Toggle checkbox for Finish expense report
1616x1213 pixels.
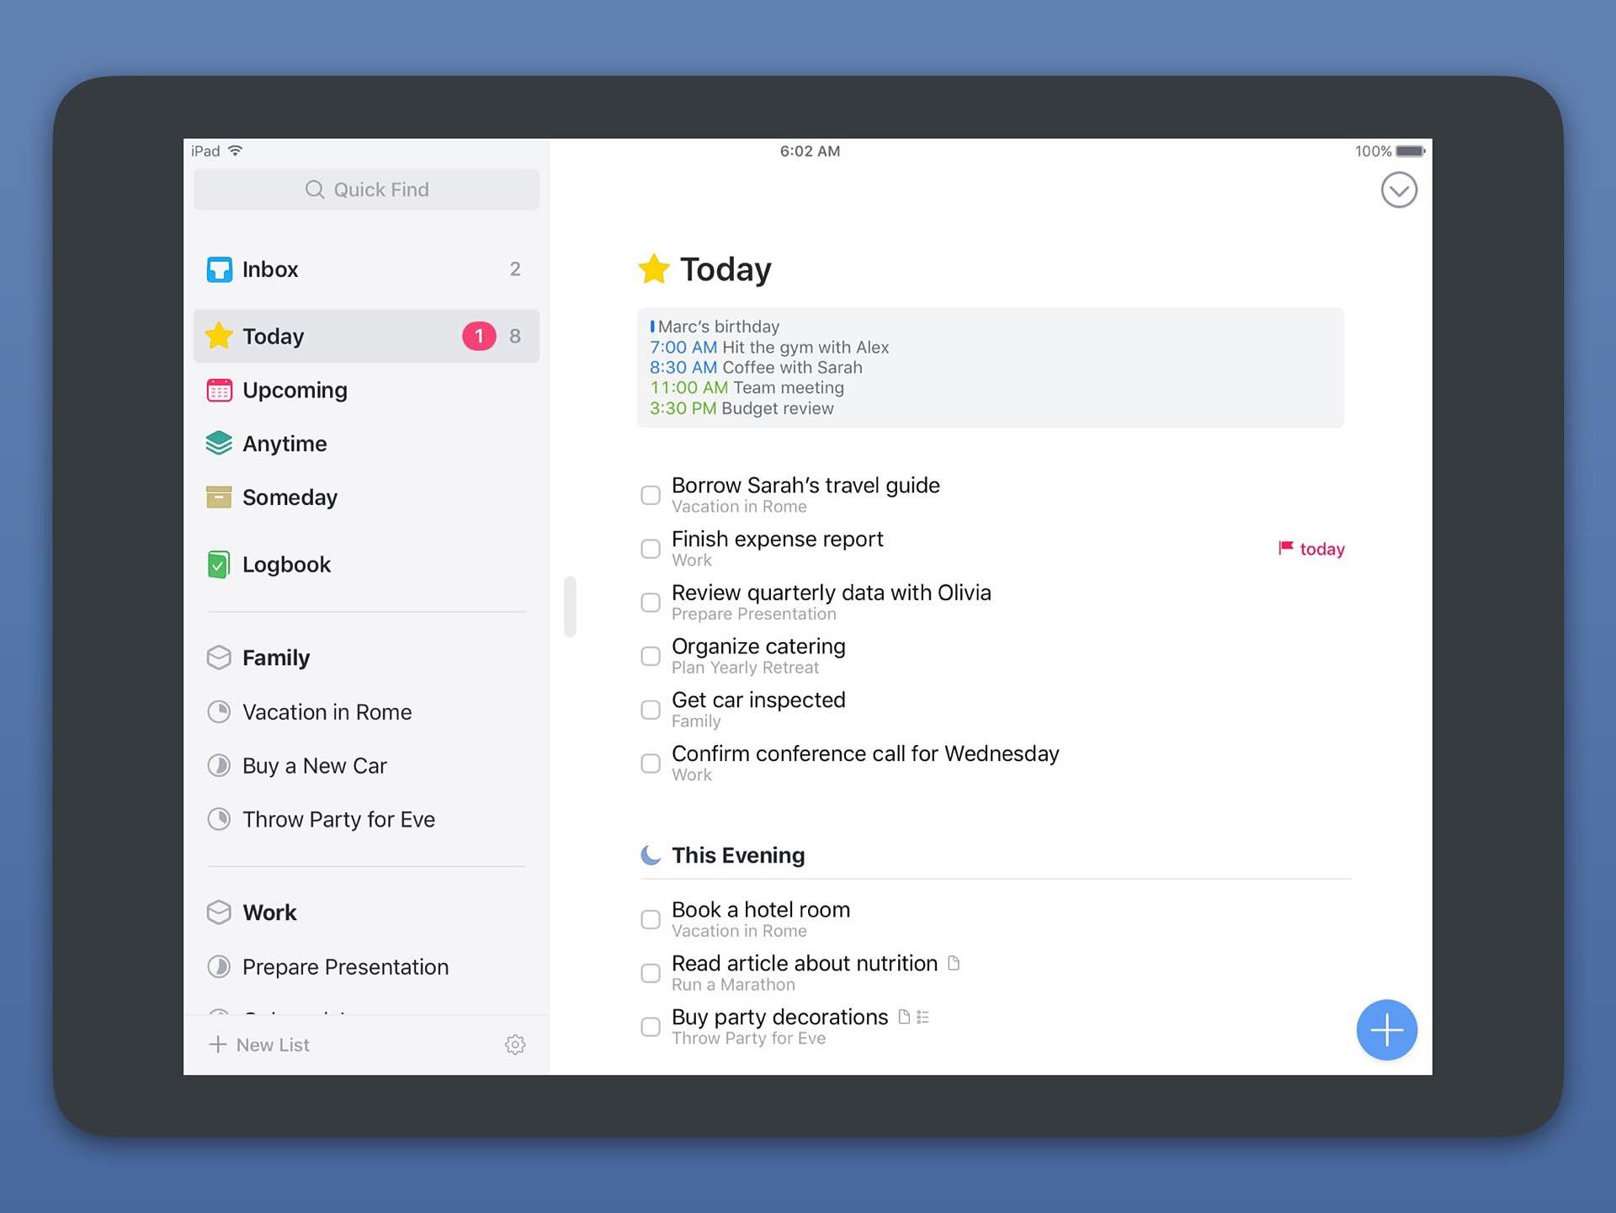pyautogui.click(x=650, y=546)
